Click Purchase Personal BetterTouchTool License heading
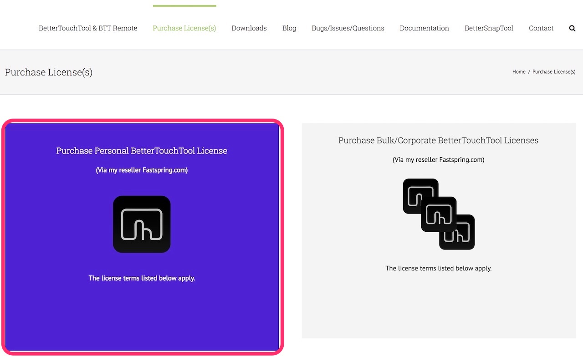583x358 pixels. 142,151
